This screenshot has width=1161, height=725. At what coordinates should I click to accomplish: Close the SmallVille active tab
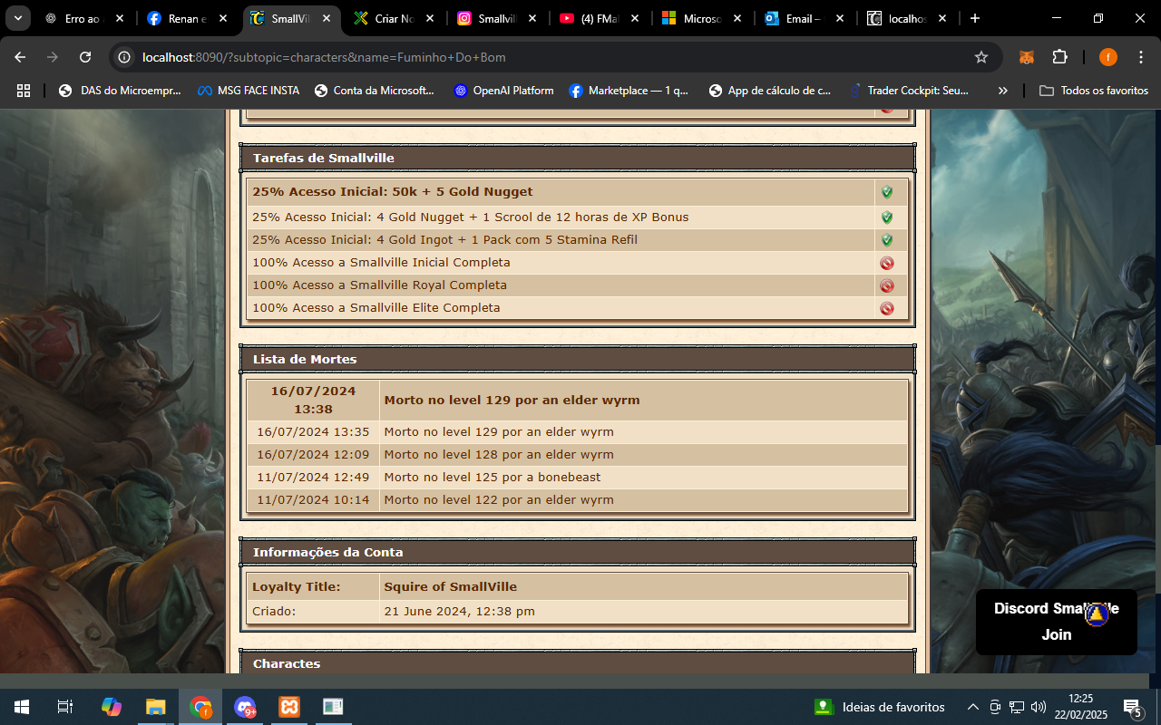(327, 18)
